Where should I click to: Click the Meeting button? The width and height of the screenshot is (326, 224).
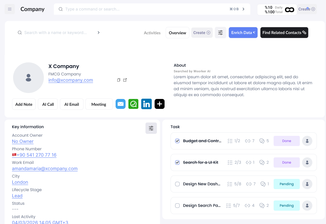[x=99, y=104]
